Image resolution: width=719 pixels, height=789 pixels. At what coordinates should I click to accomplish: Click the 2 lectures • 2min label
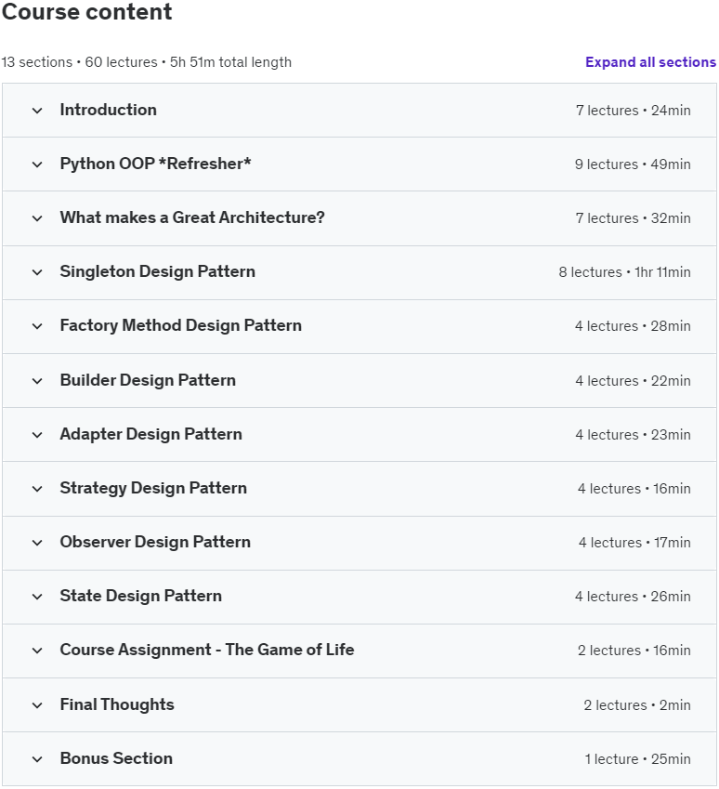pyautogui.click(x=637, y=705)
